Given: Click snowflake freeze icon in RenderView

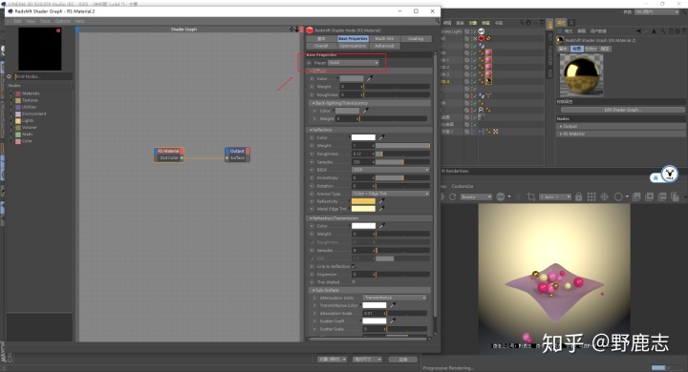Looking at the screenshot, I should [604, 196].
